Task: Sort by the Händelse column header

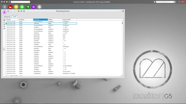Action: [x=55, y=20]
